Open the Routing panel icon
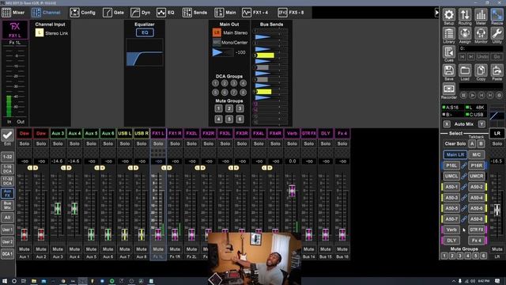This screenshot has width=506, height=285. [x=465, y=14]
